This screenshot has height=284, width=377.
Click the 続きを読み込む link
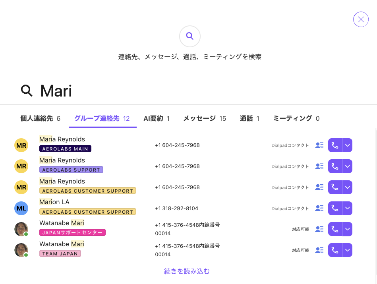(x=187, y=271)
